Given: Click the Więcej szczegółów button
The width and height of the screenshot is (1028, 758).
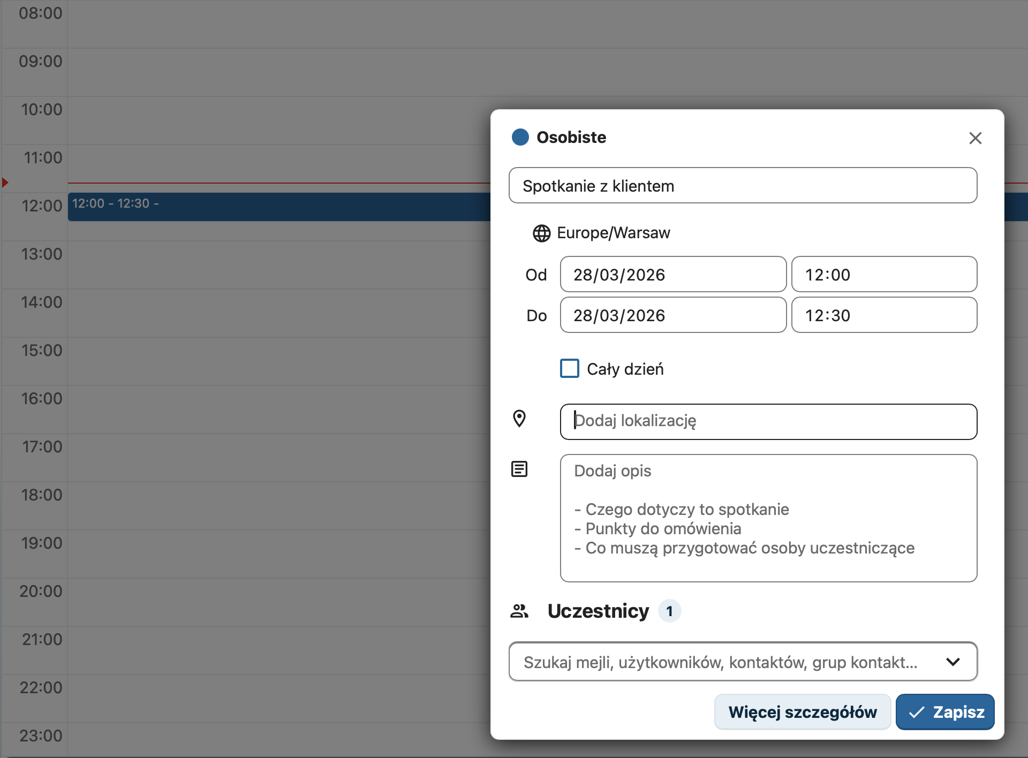Looking at the screenshot, I should 802,712.
